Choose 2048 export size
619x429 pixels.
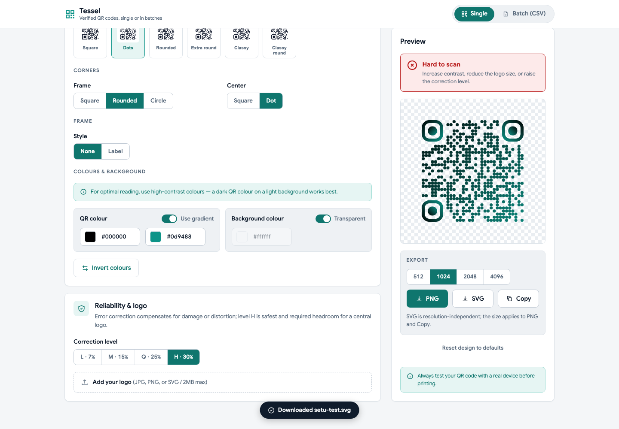pos(470,277)
